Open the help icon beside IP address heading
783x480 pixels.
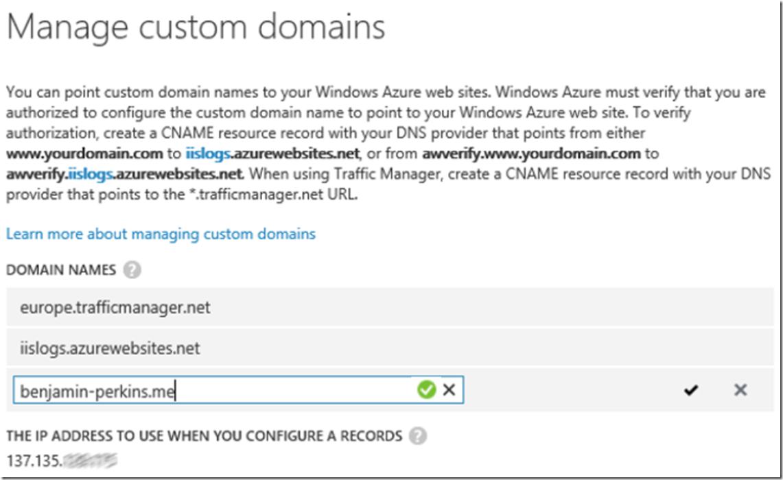418,436
